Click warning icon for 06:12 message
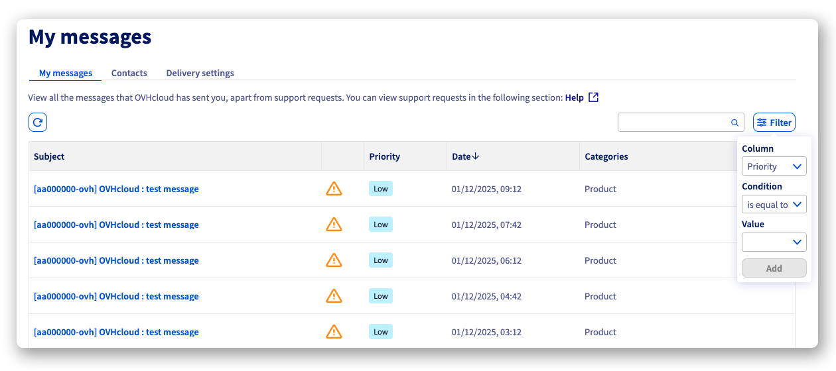The height and width of the screenshot is (371, 836). [x=334, y=260]
